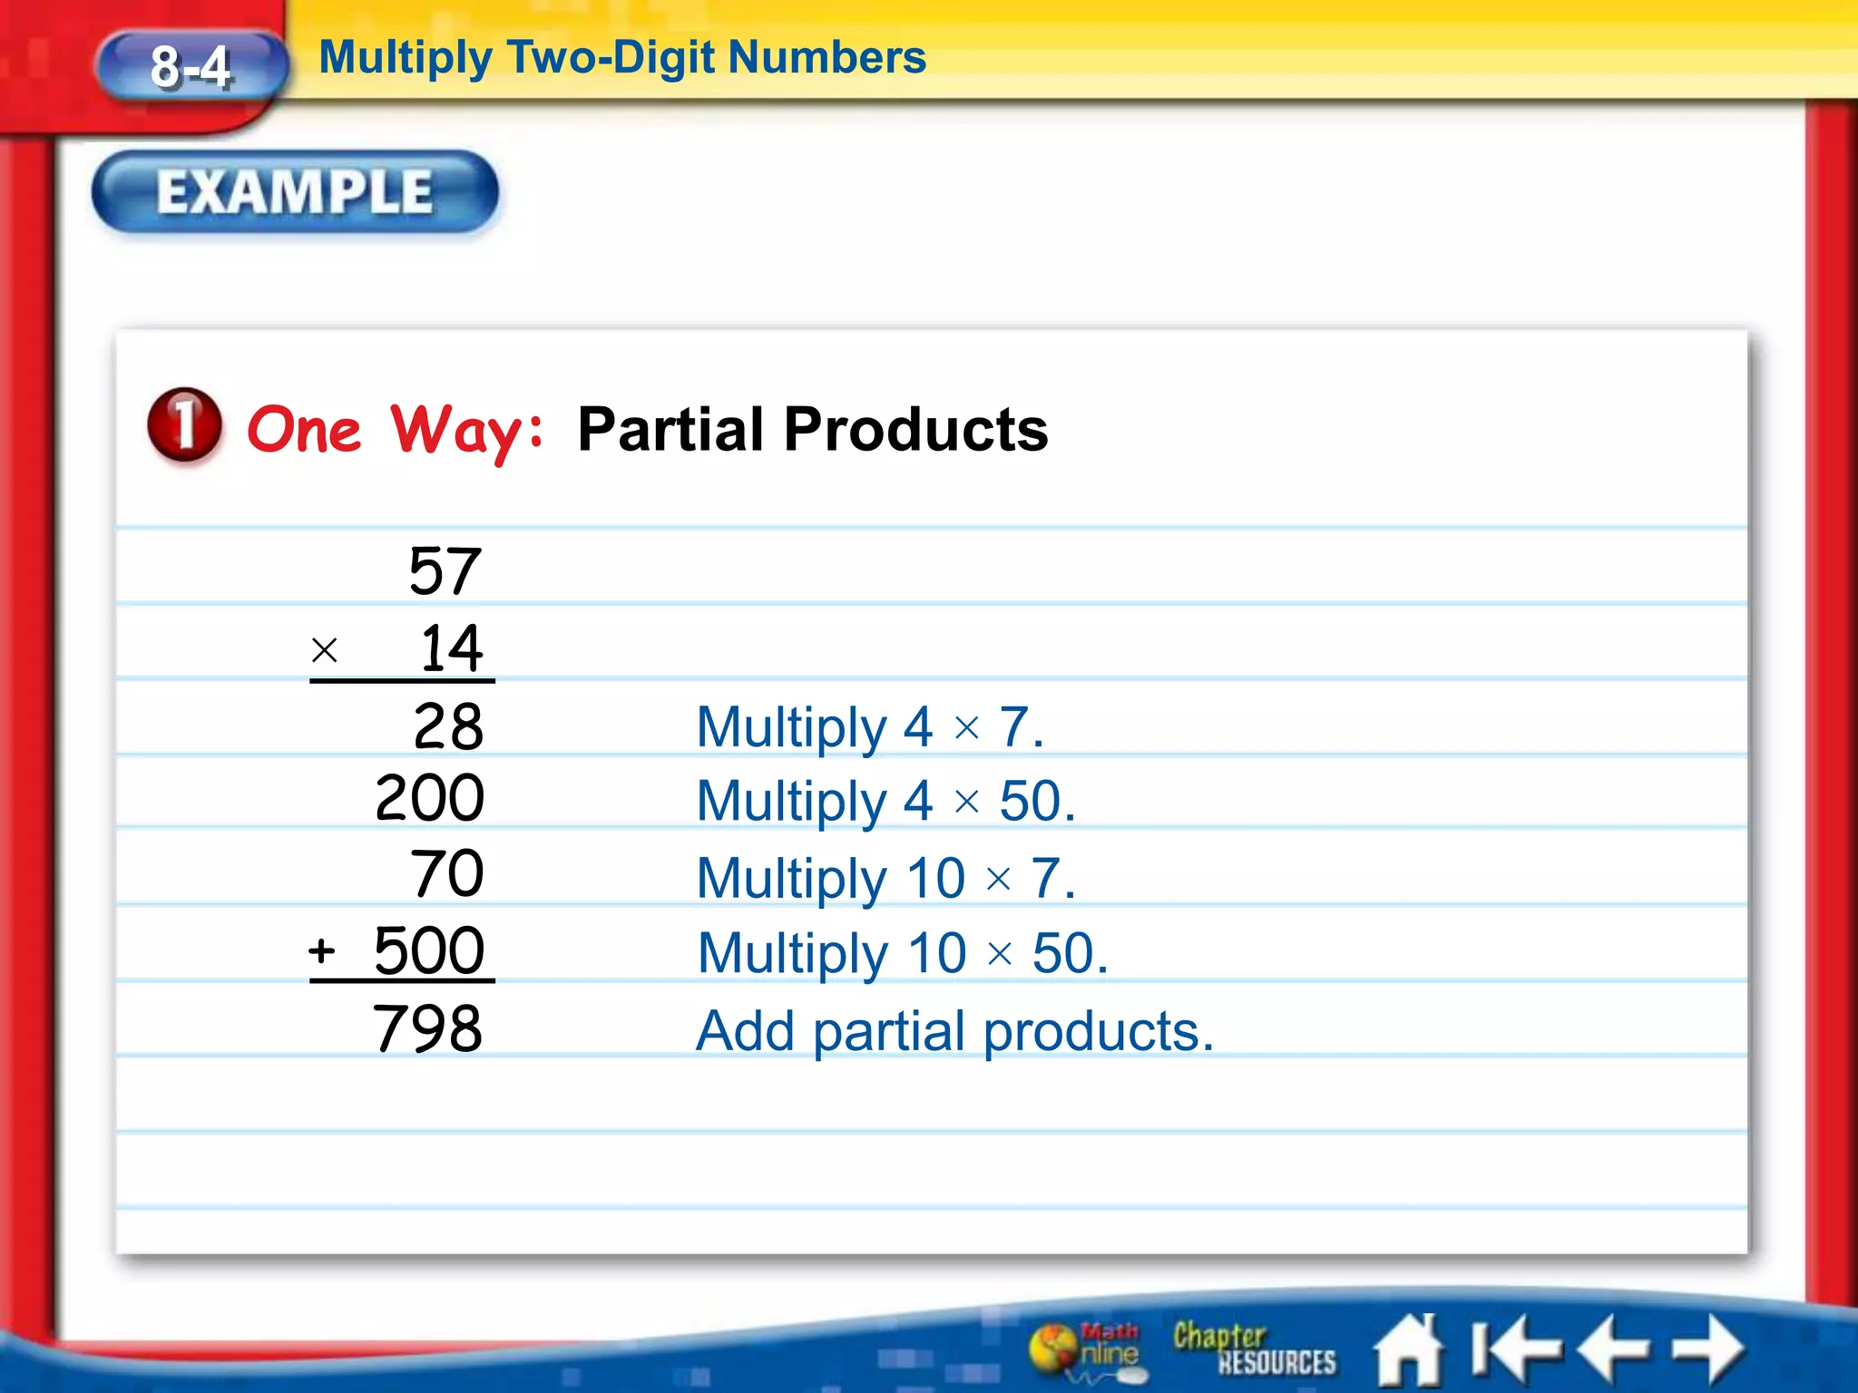Click the final sum 798

(427, 1028)
